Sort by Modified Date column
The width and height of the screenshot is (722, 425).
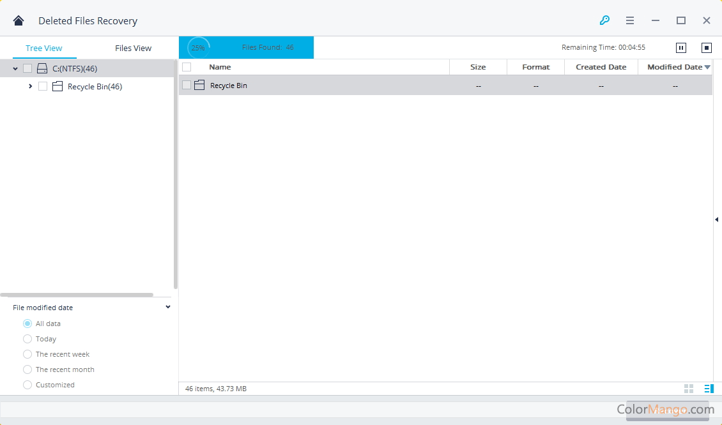tap(675, 67)
